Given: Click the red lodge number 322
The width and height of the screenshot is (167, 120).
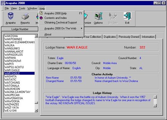Looking at the screenshot, I should click(142, 47).
